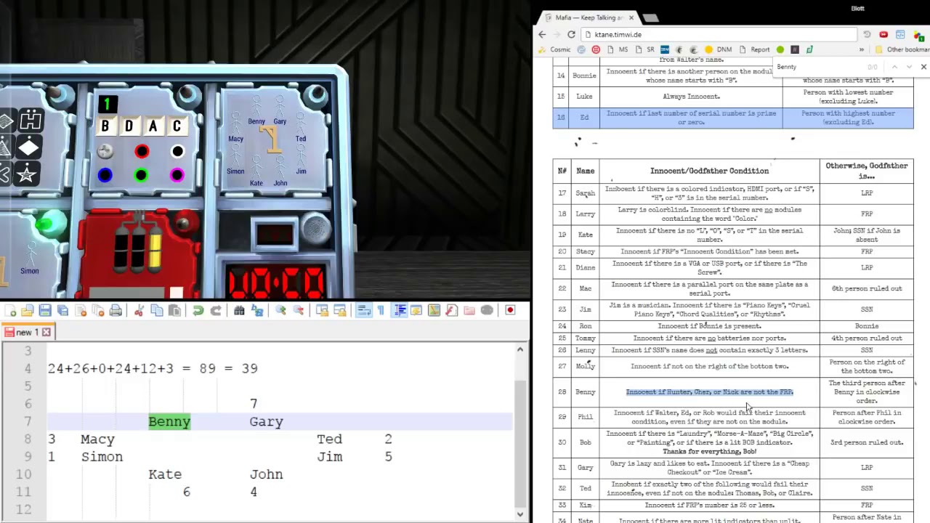Screen dimensions: 930x523
Task: Click the star symbol keypad key
Action: coord(27,173)
